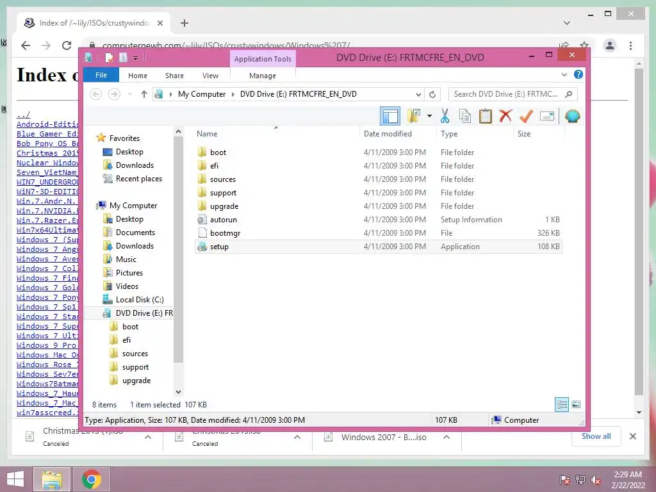Open the Home ribbon tab
This screenshot has width=656, height=492.
pyautogui.click(x=138, y=76)
